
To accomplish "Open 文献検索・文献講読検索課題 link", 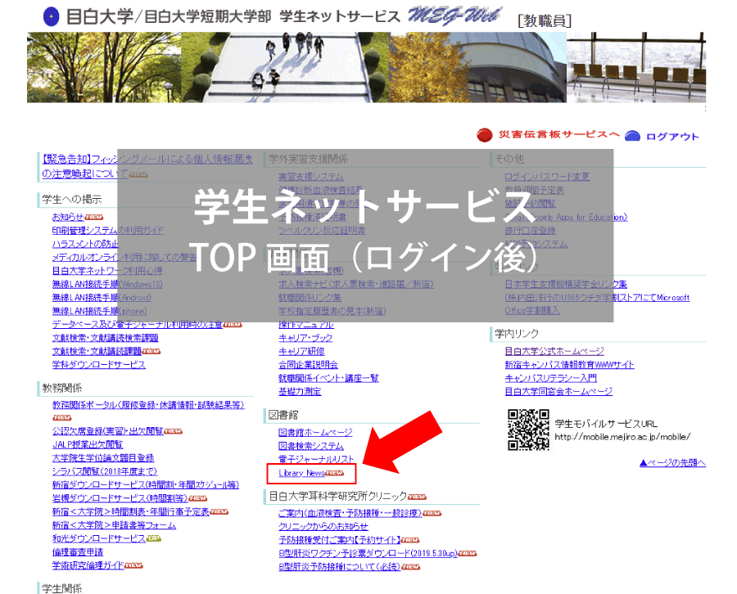I will tap(106, 338).
